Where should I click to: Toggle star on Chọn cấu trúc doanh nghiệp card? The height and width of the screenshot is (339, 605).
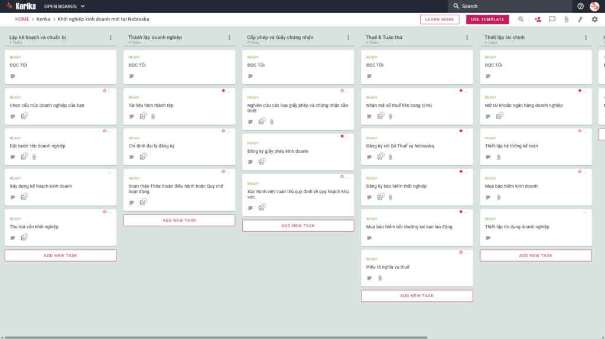point(105,91)
